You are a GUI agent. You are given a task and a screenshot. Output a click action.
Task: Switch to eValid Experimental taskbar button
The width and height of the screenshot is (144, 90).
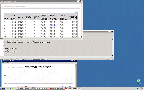click(24, 88)
